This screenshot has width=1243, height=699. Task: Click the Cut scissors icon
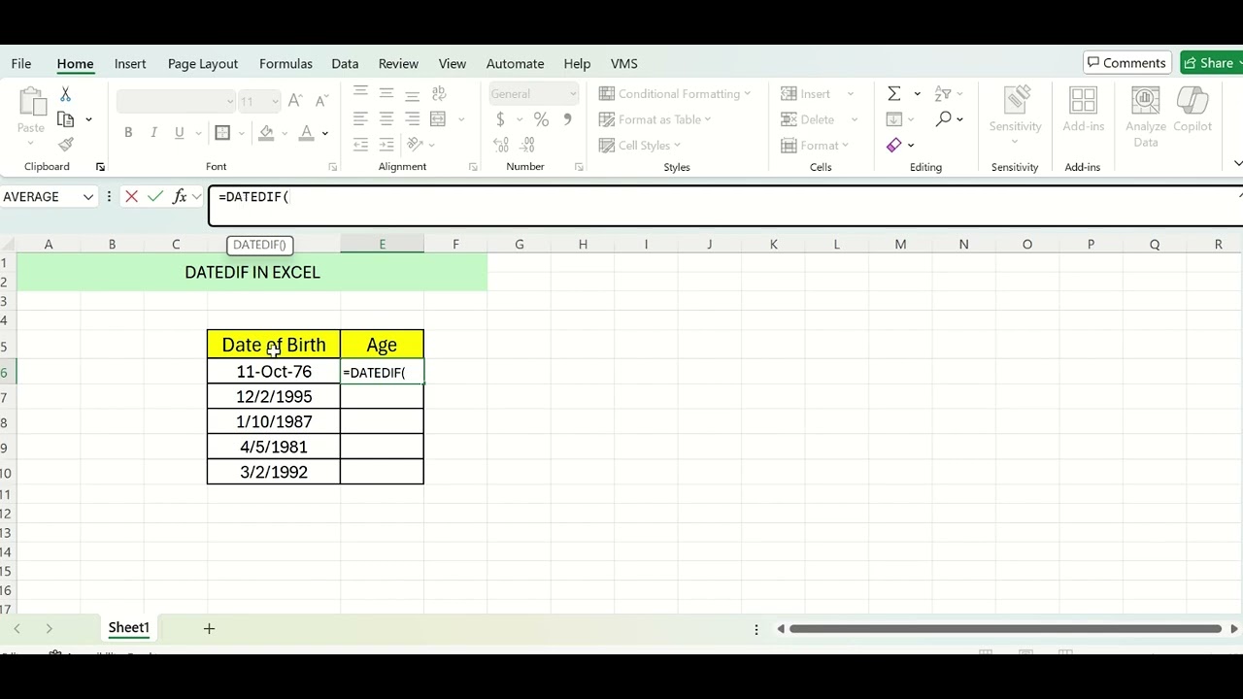click(x=65, y=94)
